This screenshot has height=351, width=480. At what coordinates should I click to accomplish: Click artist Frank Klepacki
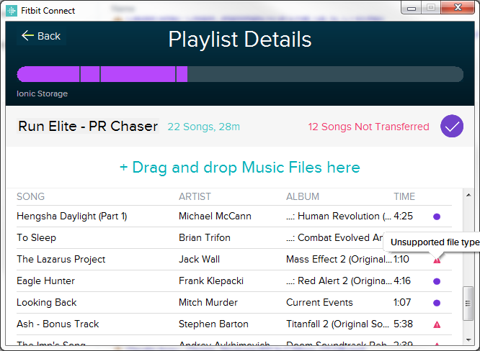(x=211, y=281)
